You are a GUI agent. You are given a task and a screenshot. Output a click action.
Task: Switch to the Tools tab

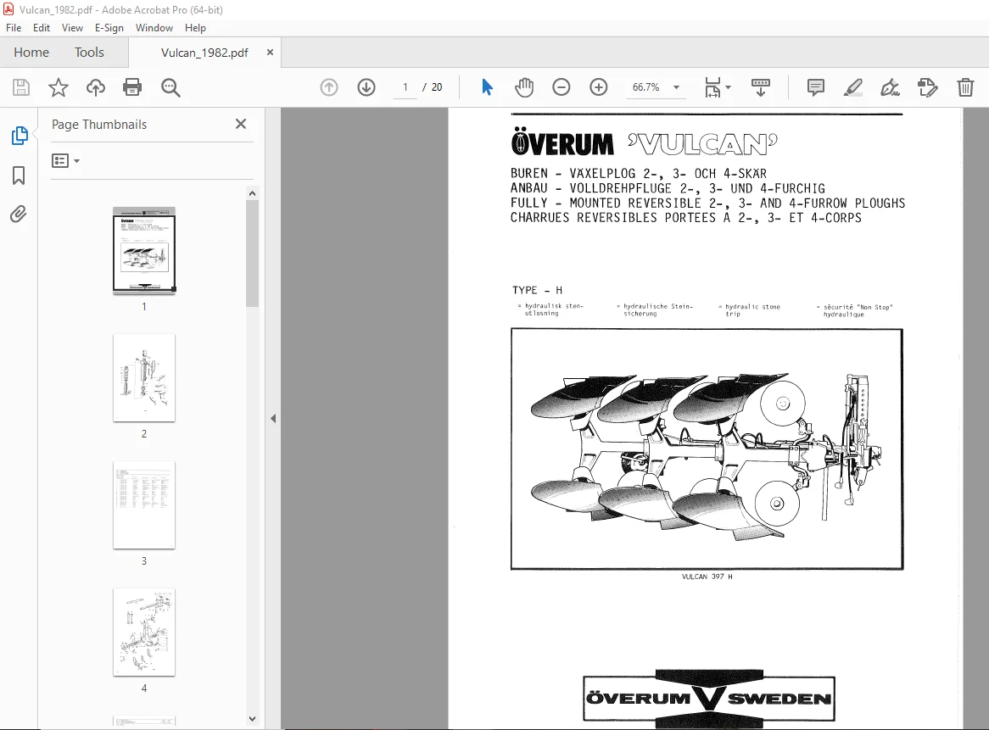click(x=89, y=53)
